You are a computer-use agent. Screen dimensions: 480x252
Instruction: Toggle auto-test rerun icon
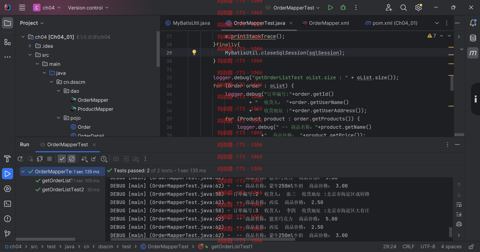(40, 159)
